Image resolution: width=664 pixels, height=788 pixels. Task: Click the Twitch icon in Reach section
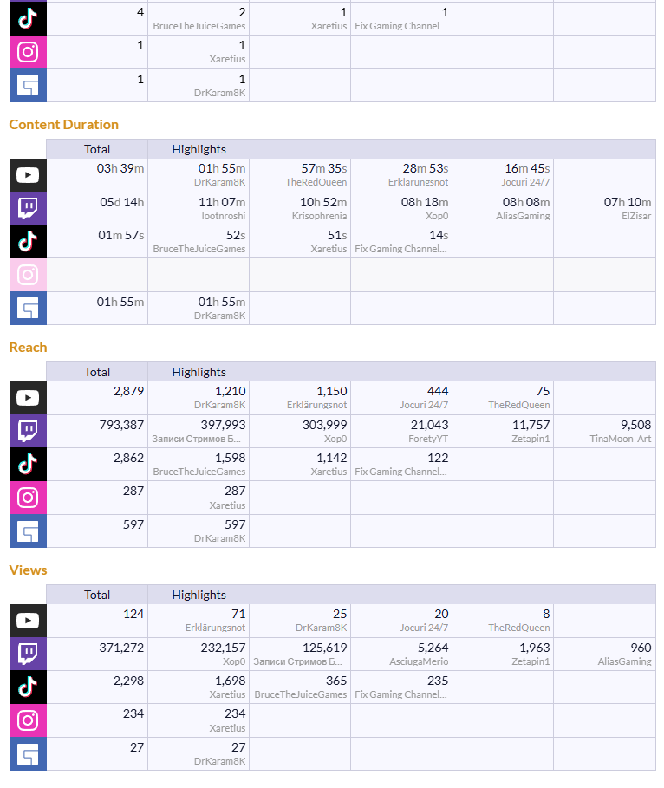(x=28, y=431)
